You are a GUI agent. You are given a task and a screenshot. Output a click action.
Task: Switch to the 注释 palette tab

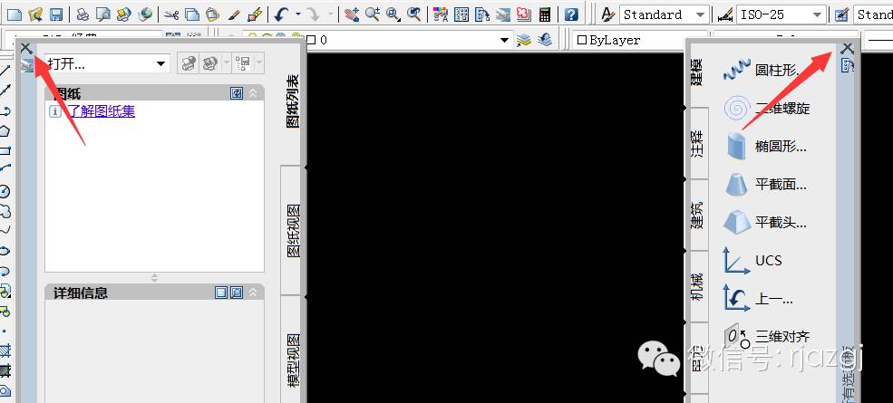[x=696, y=144]
